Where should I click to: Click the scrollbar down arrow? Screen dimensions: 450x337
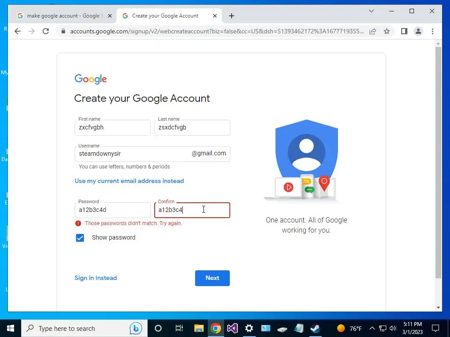(438, 308)
